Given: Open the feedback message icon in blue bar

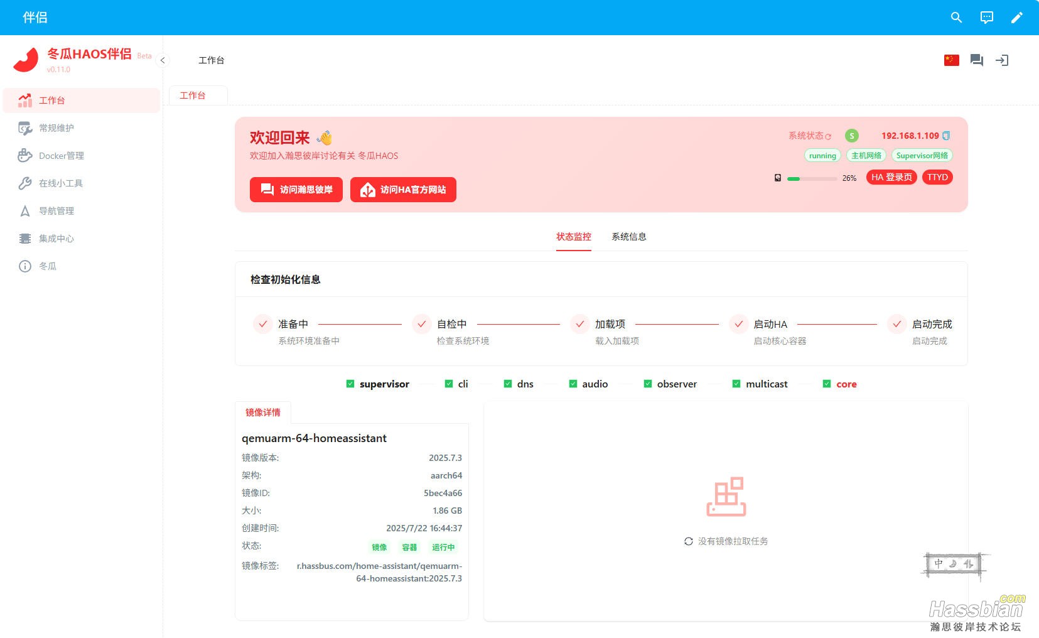Looking at the screenshot, I should [x=987, y=18].
